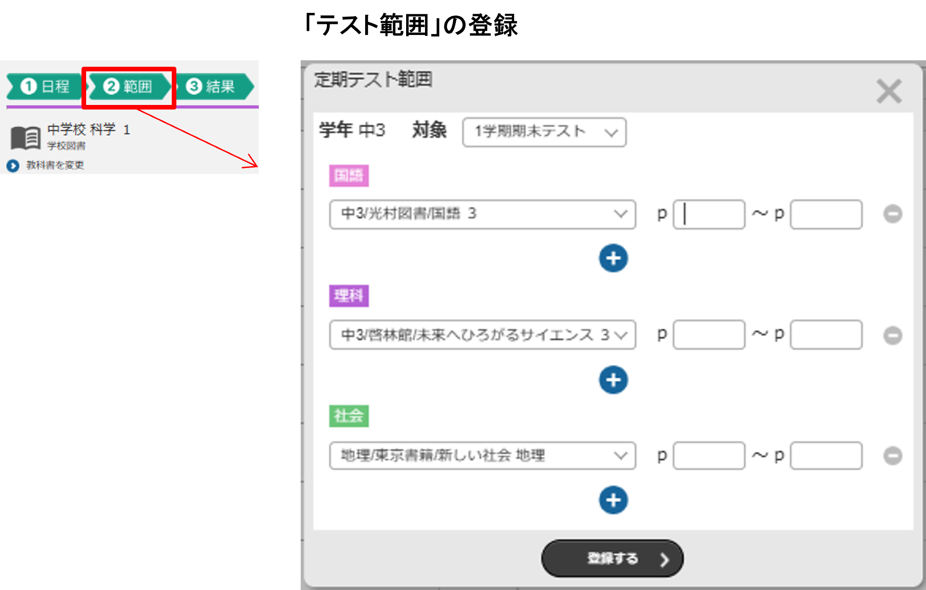The image size is (926, 590).
Task: Switch to the ②範囲 step tab
Action: click(x=129, y=86)
